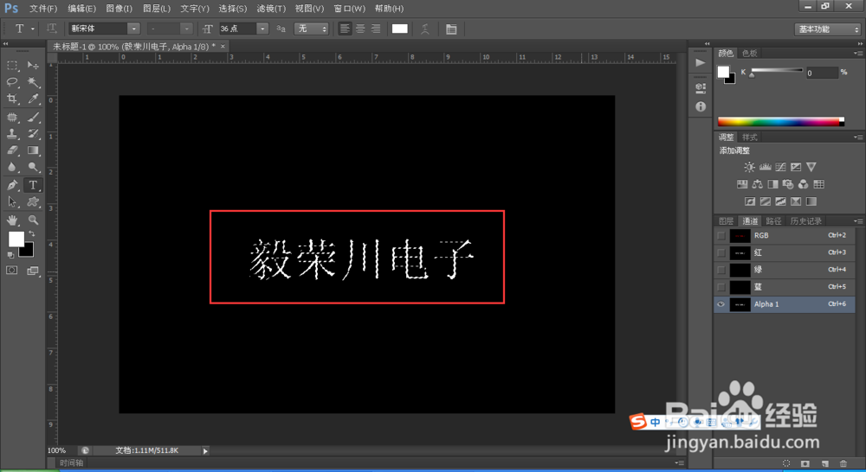866x472 pixels.
Task: Toggle character and paragraph panels icon
Action: [451, 29]
